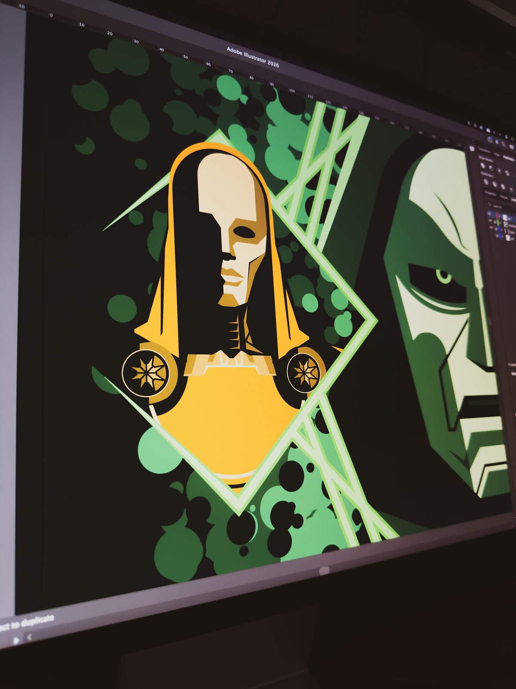Click the status bar play arrow button
This screenshot has height=689, width=516.
pyautogui.click(x=16, y=640)
